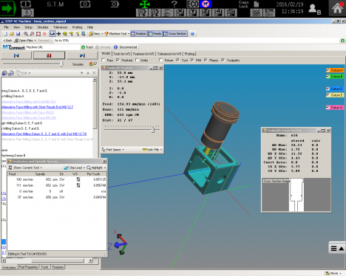Viewport: 346px width, 276px height.
Task: Click the red fit-to-view toolbar icon
Action: (38, 34)
